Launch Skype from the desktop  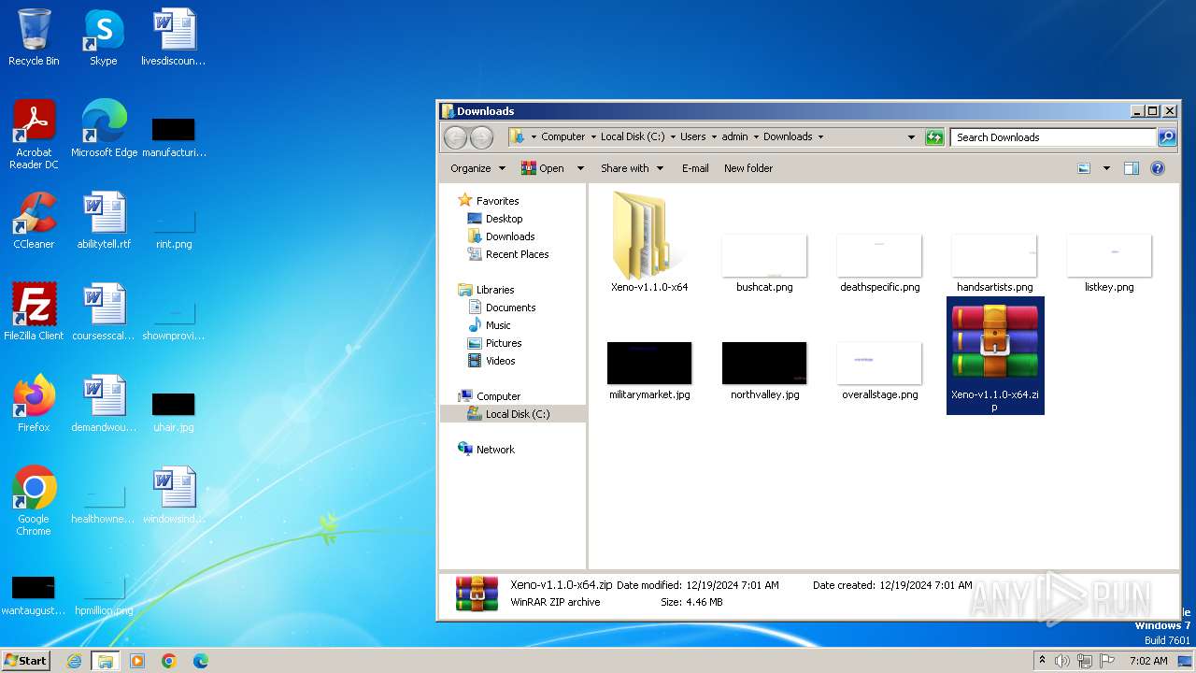(104, 37)
